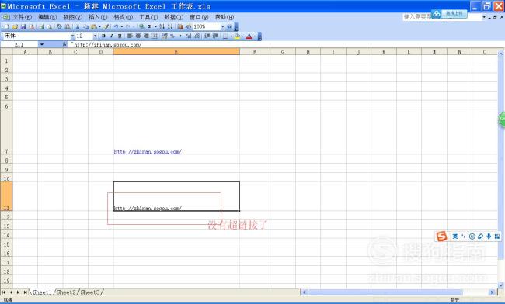
Task: Click the Open file icon
Action: (x=15, y=26)
